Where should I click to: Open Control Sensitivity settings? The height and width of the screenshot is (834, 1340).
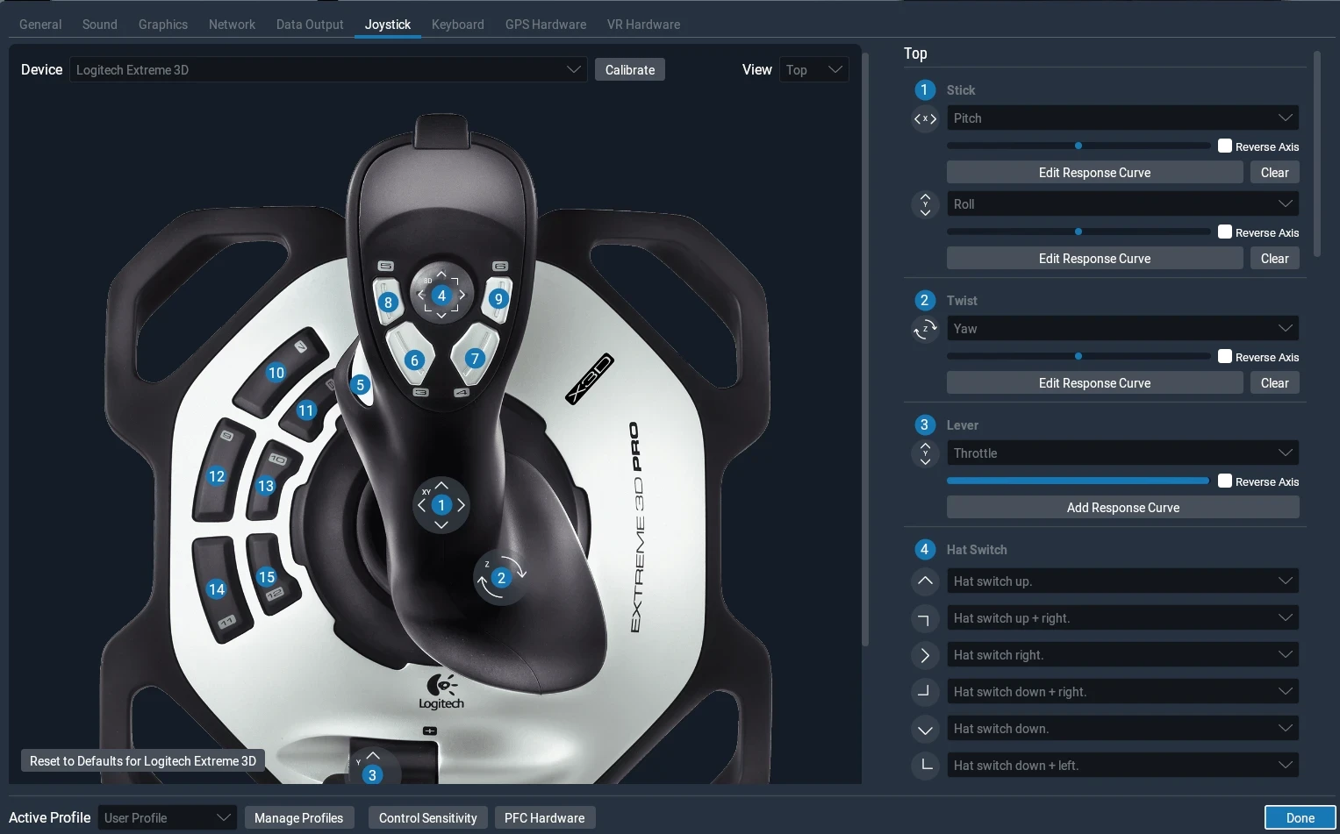428,818
